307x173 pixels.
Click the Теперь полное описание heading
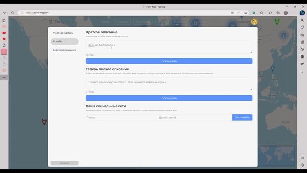tap(107, 69)
